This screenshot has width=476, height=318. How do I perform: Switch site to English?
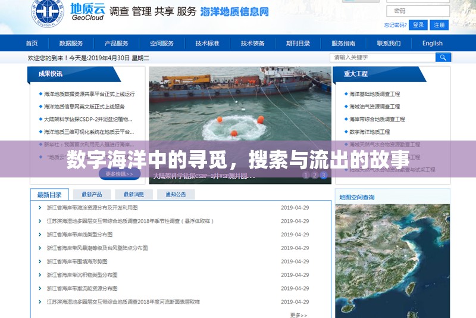tap(433, 43)
